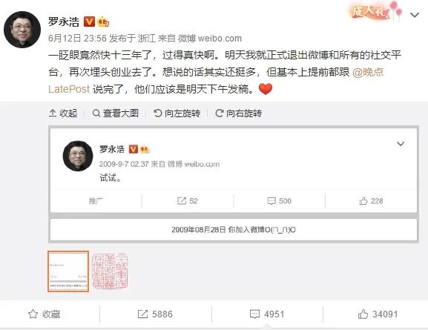Image resolution: width=428 pixels, height=330 pixels.
Task: Open the main post options chevron
Action: coord(415,15)
